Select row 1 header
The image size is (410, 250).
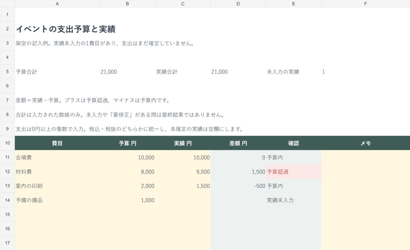coord(7,14)
